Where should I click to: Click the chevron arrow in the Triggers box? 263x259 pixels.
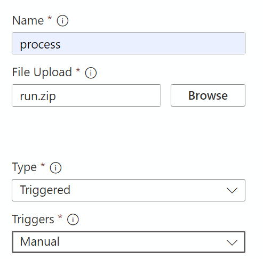[232, 242]
